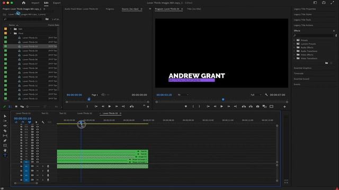Open Program monitor zoom level Fit dropdown
This screenshot has height=190, width=339.
click(x=183, y=95)
